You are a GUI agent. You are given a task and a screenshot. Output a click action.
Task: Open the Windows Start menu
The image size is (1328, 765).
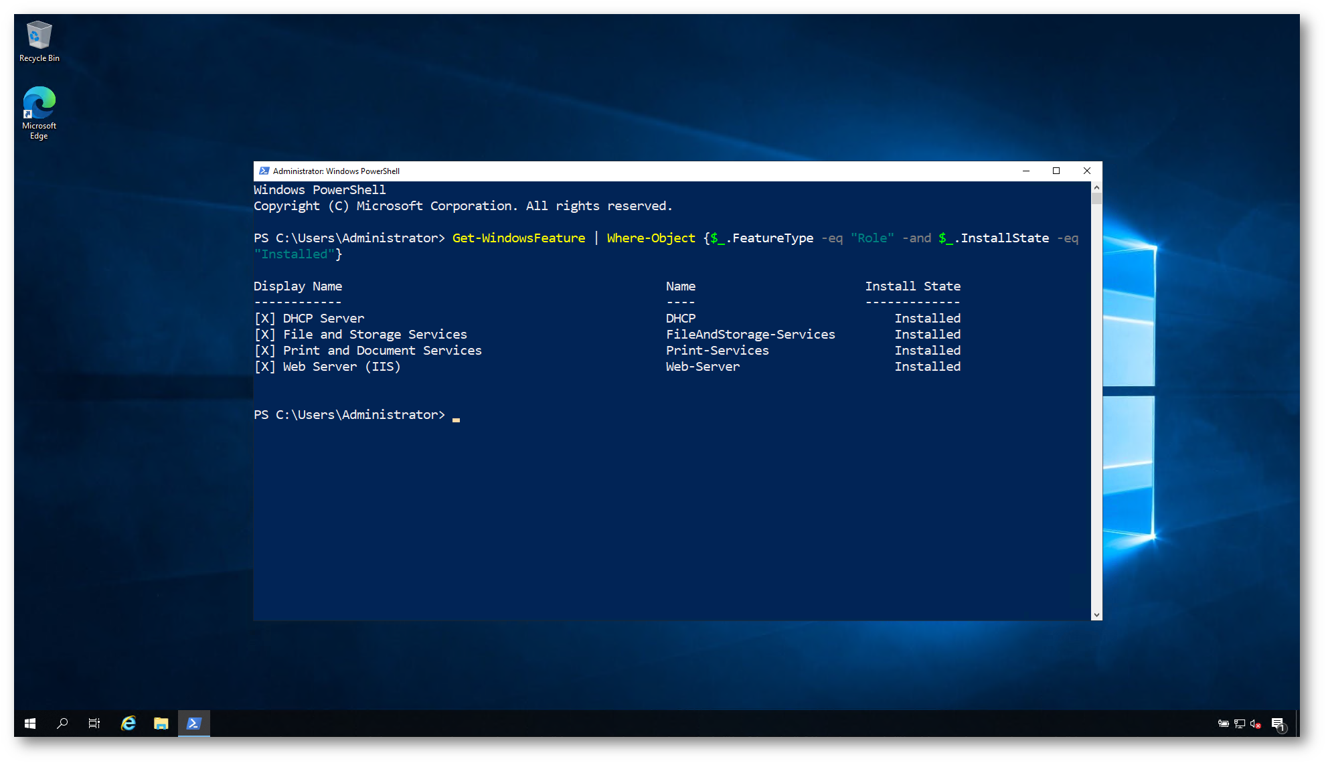tap(30, 724)
